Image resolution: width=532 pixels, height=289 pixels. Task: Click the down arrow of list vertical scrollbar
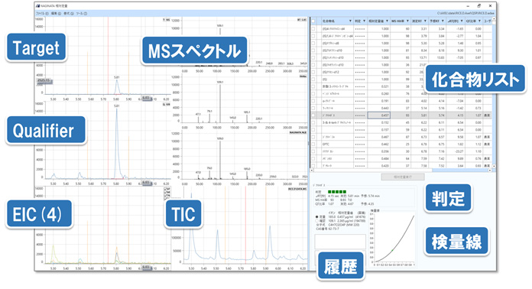pyautogui.click(x=494, y=166)
